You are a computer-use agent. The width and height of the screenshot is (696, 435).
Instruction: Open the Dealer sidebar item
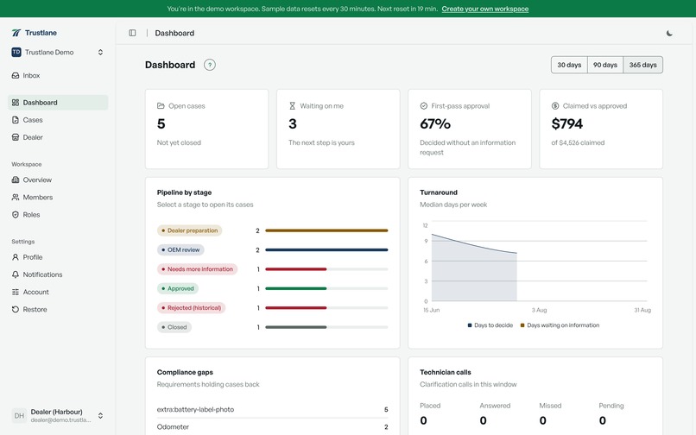pyautogui.click(x=58, y=137)
